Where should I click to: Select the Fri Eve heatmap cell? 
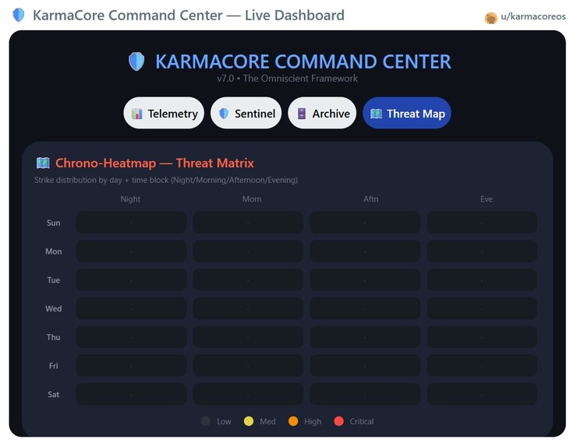482,366
